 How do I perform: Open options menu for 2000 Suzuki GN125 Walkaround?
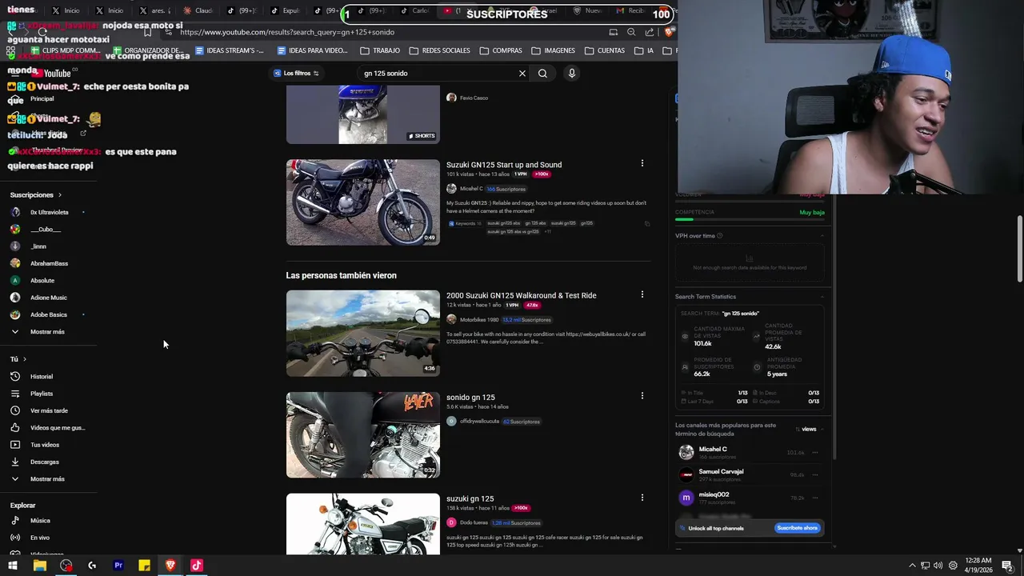(x=642, y=294)
